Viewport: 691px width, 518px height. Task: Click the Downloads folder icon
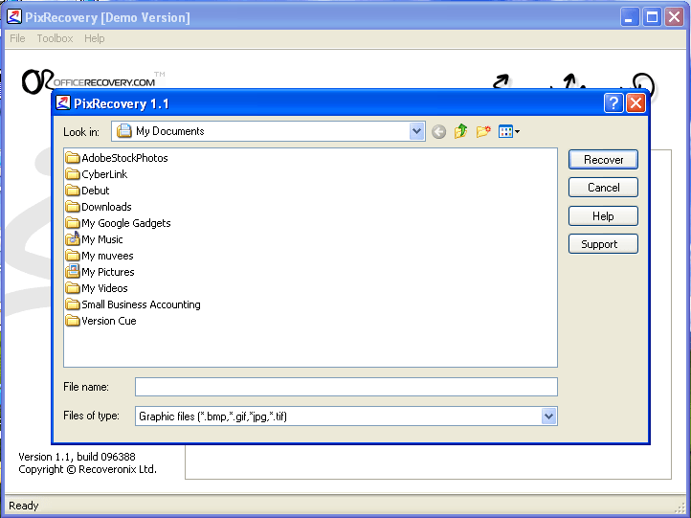click(x=73, y=207)
